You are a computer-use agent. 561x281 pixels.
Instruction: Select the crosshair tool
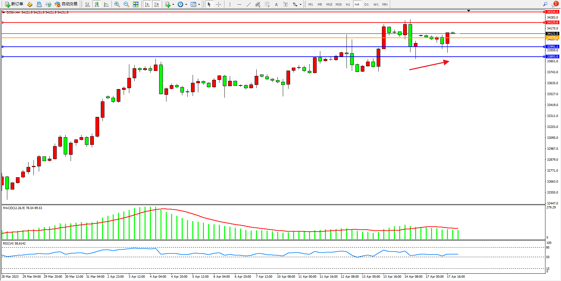(219, 4)
